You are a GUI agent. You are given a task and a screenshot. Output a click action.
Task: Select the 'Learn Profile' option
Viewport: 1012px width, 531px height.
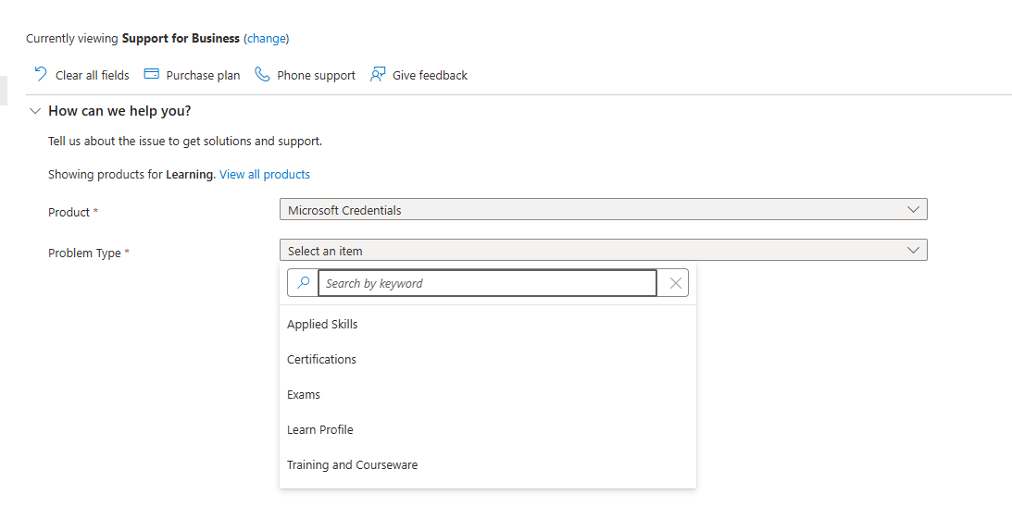488,430
